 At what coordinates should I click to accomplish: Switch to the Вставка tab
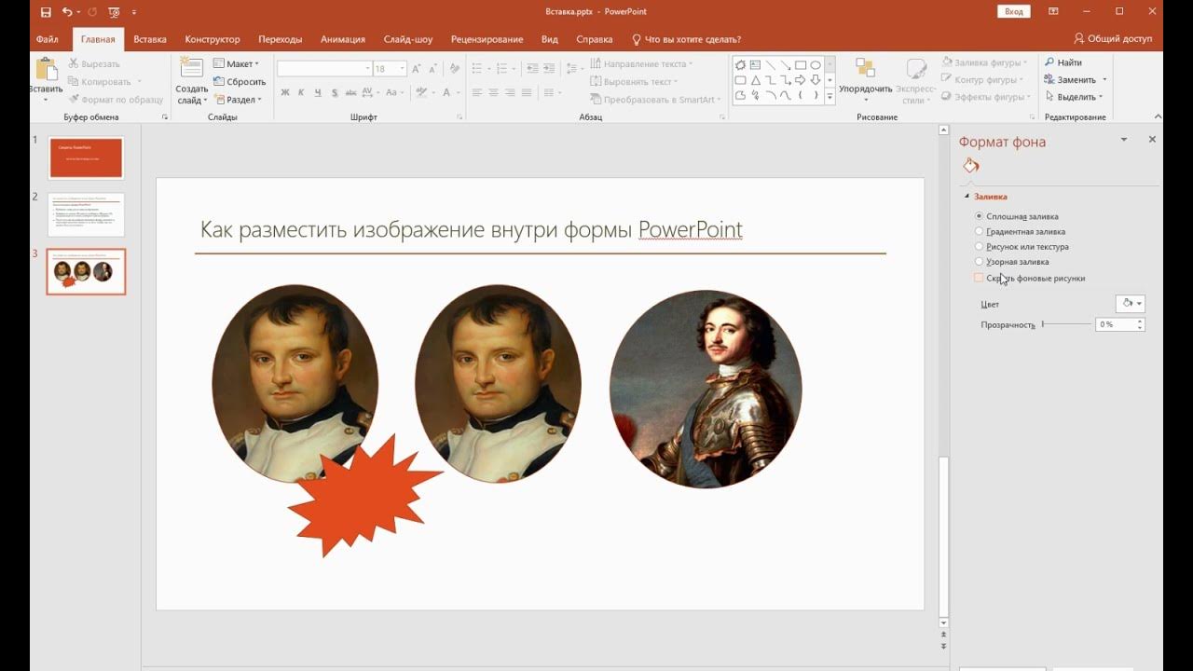pyautogui.click(x=150, y=39)
